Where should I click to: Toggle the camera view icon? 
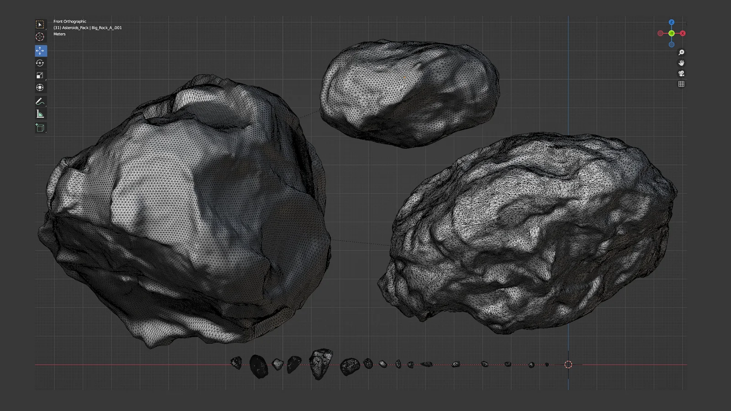click(681, 73)
